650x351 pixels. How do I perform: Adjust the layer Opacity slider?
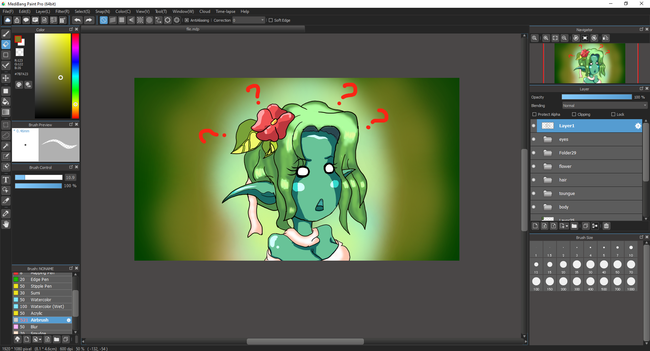tap(597, 97)
